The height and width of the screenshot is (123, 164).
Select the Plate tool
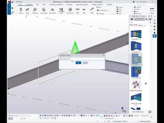[x=78, y=11]
